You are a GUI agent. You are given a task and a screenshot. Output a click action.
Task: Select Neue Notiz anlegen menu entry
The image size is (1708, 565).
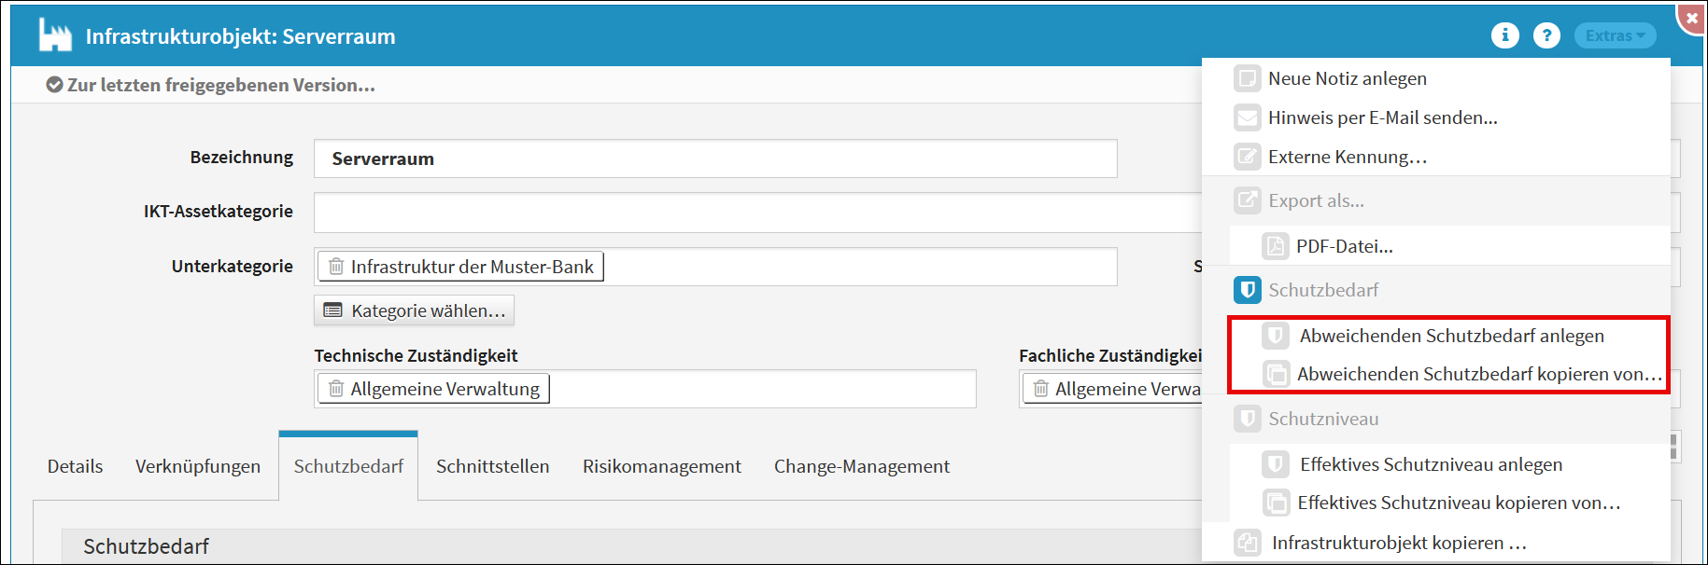[1347, 78]
